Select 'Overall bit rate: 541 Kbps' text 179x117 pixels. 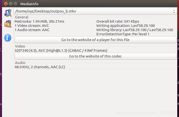point(118,21)
